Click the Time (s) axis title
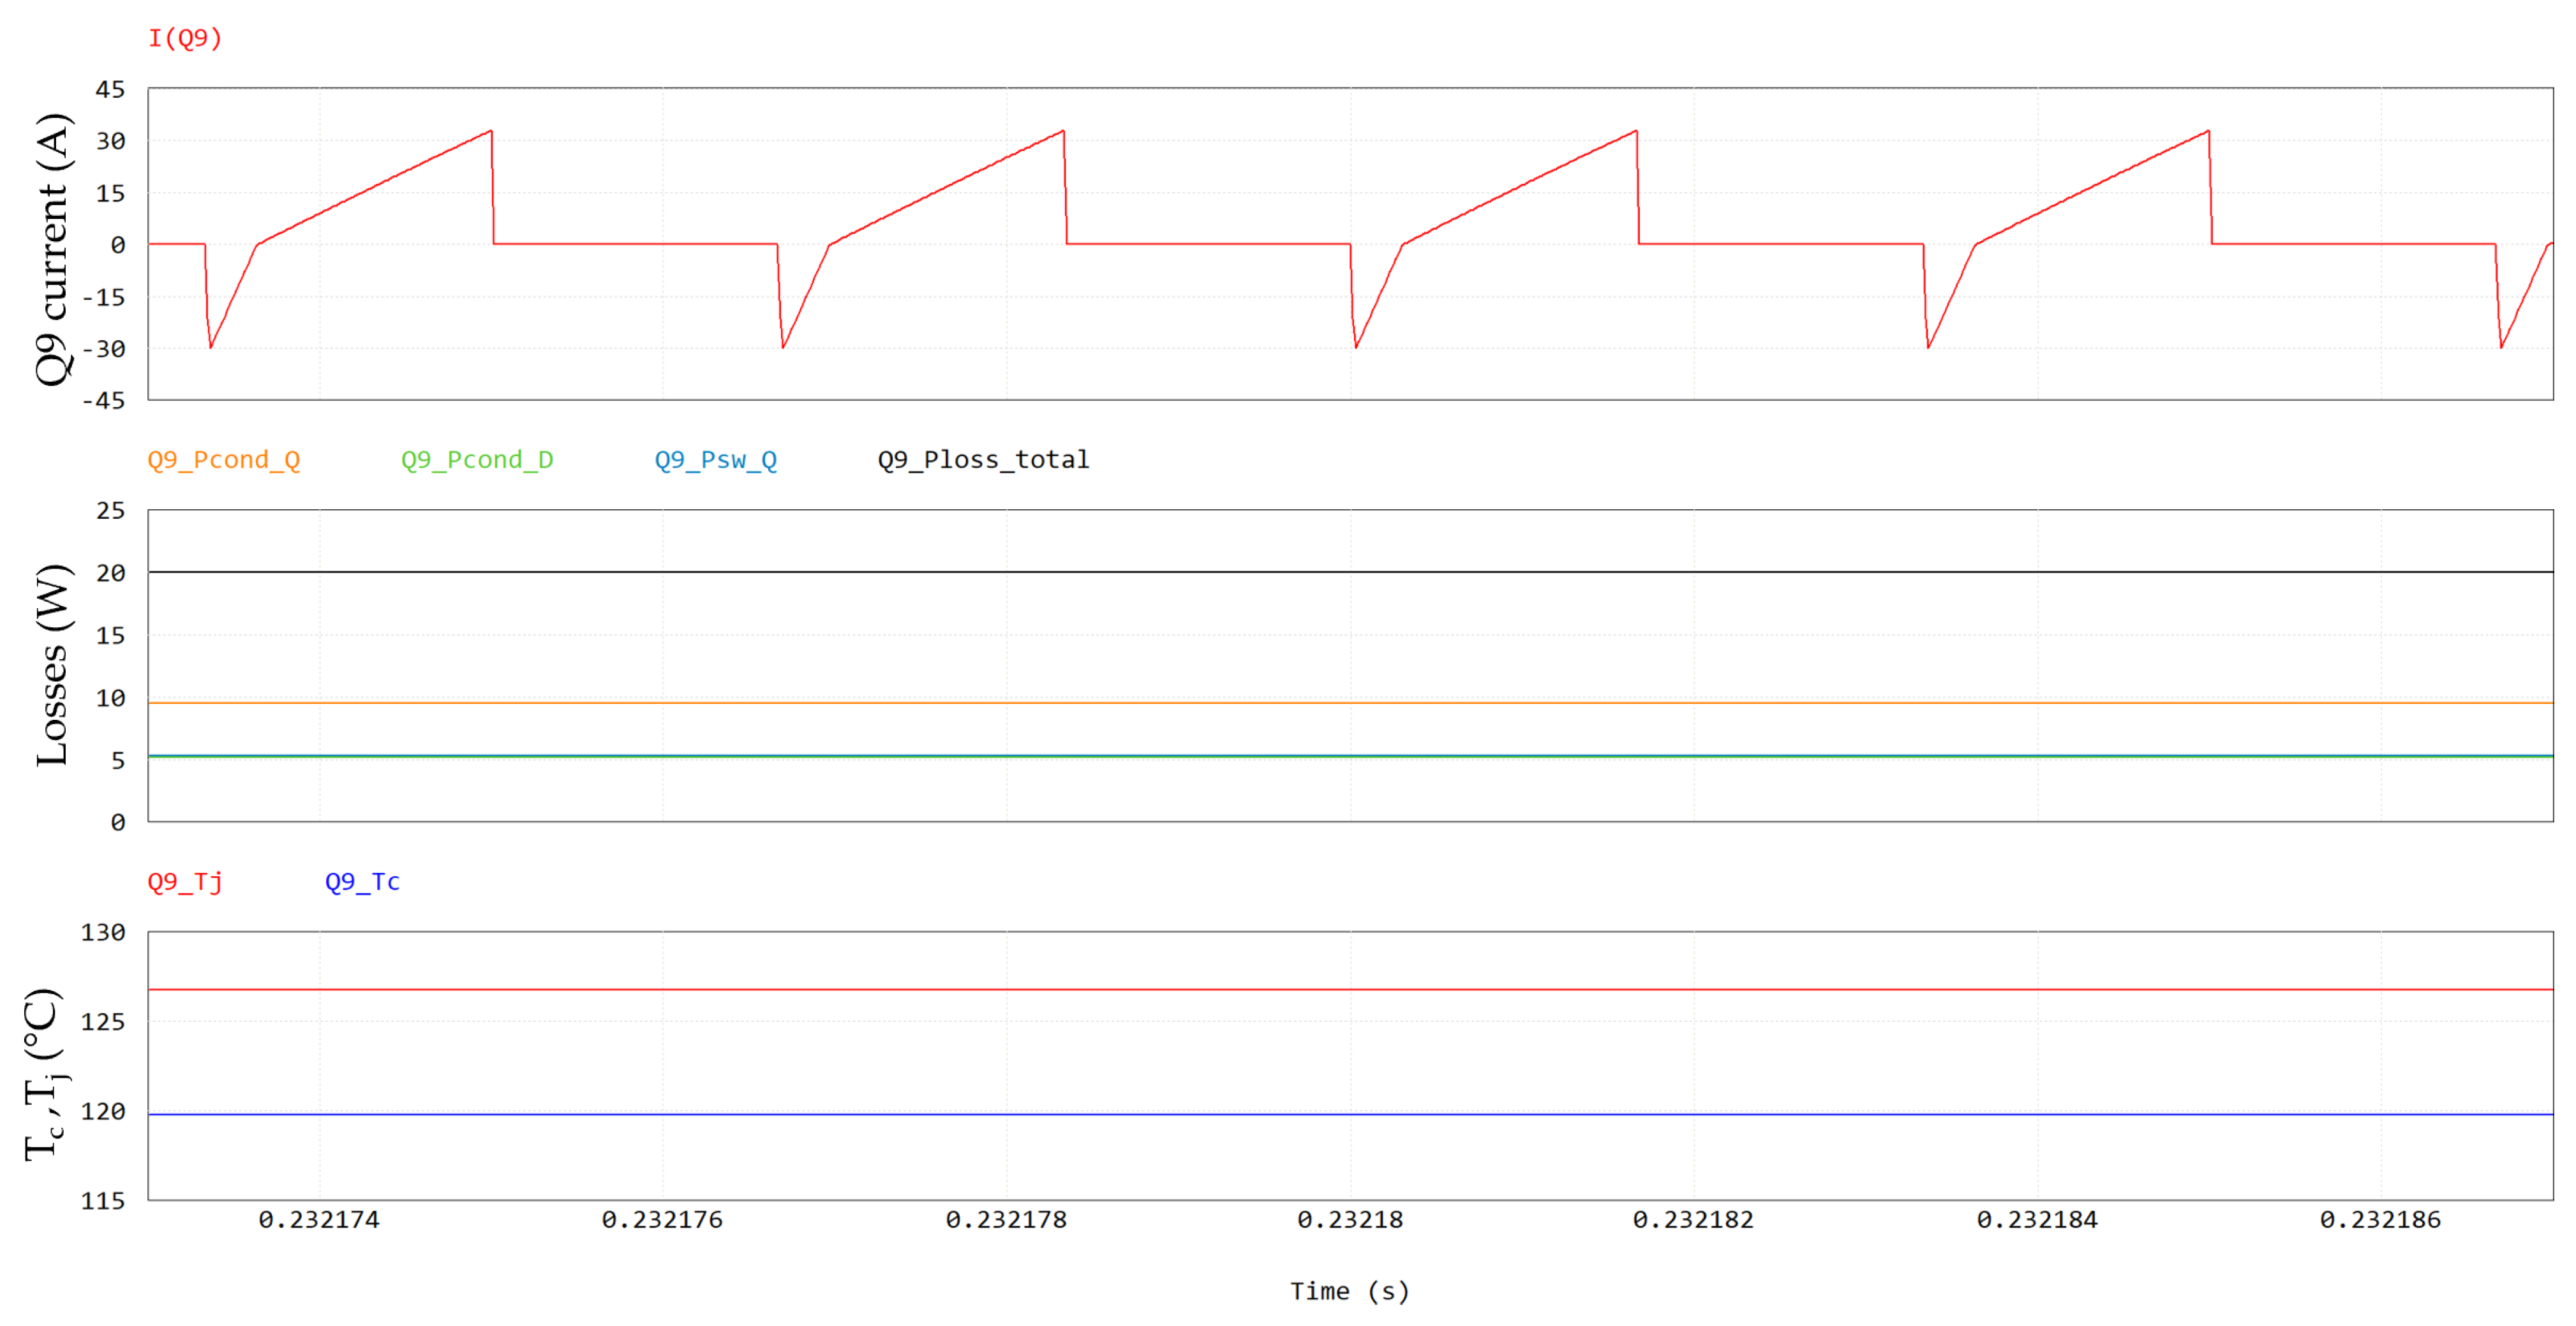The width and height of the screenshot is (2576, 1326). 1349,1291
